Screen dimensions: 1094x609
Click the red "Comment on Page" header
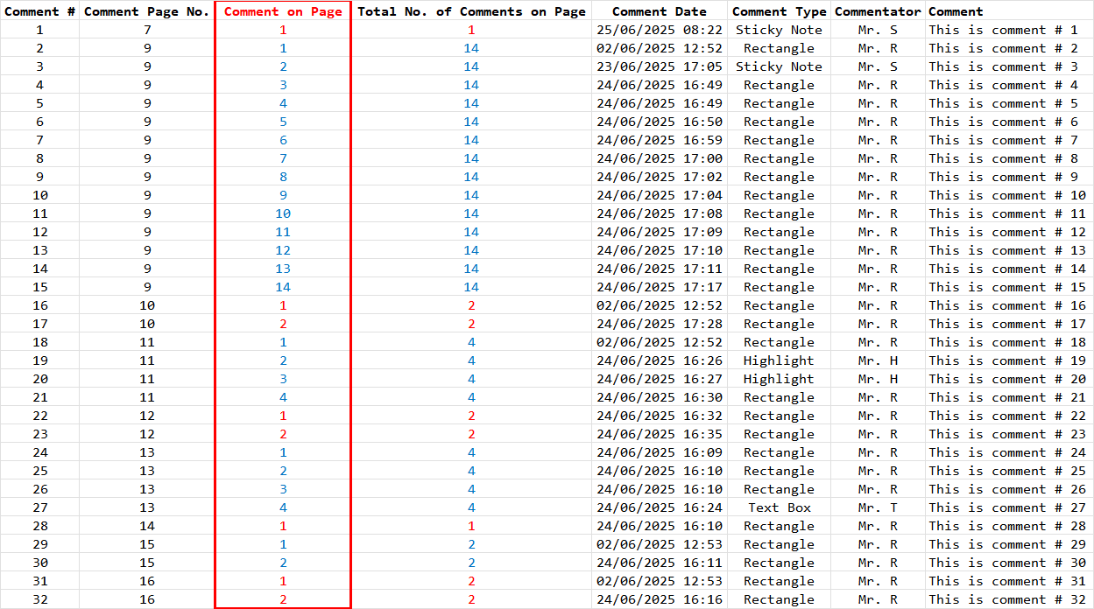(x=283, y=11)
